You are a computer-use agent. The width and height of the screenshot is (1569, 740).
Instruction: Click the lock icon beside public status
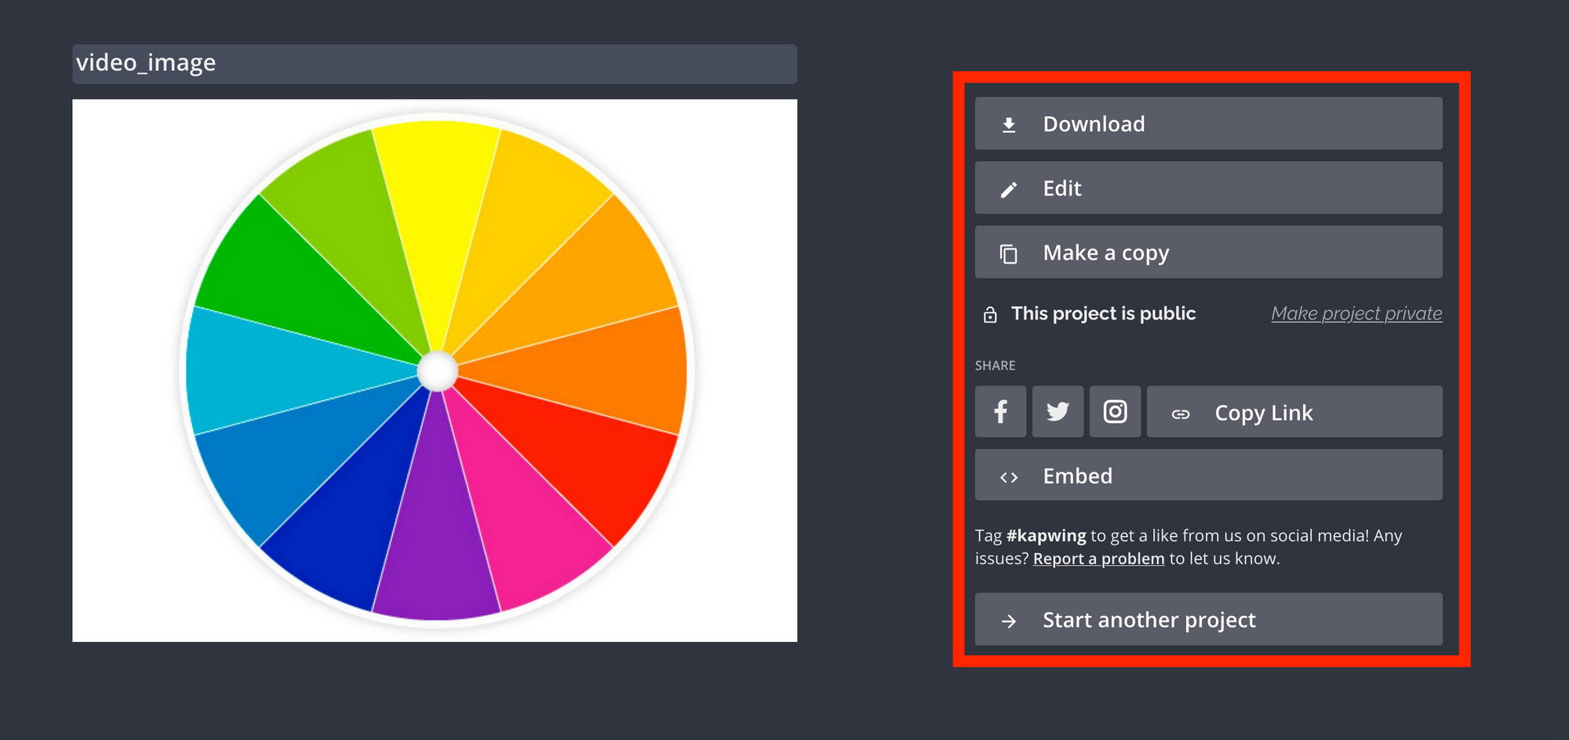pos(990,315)
